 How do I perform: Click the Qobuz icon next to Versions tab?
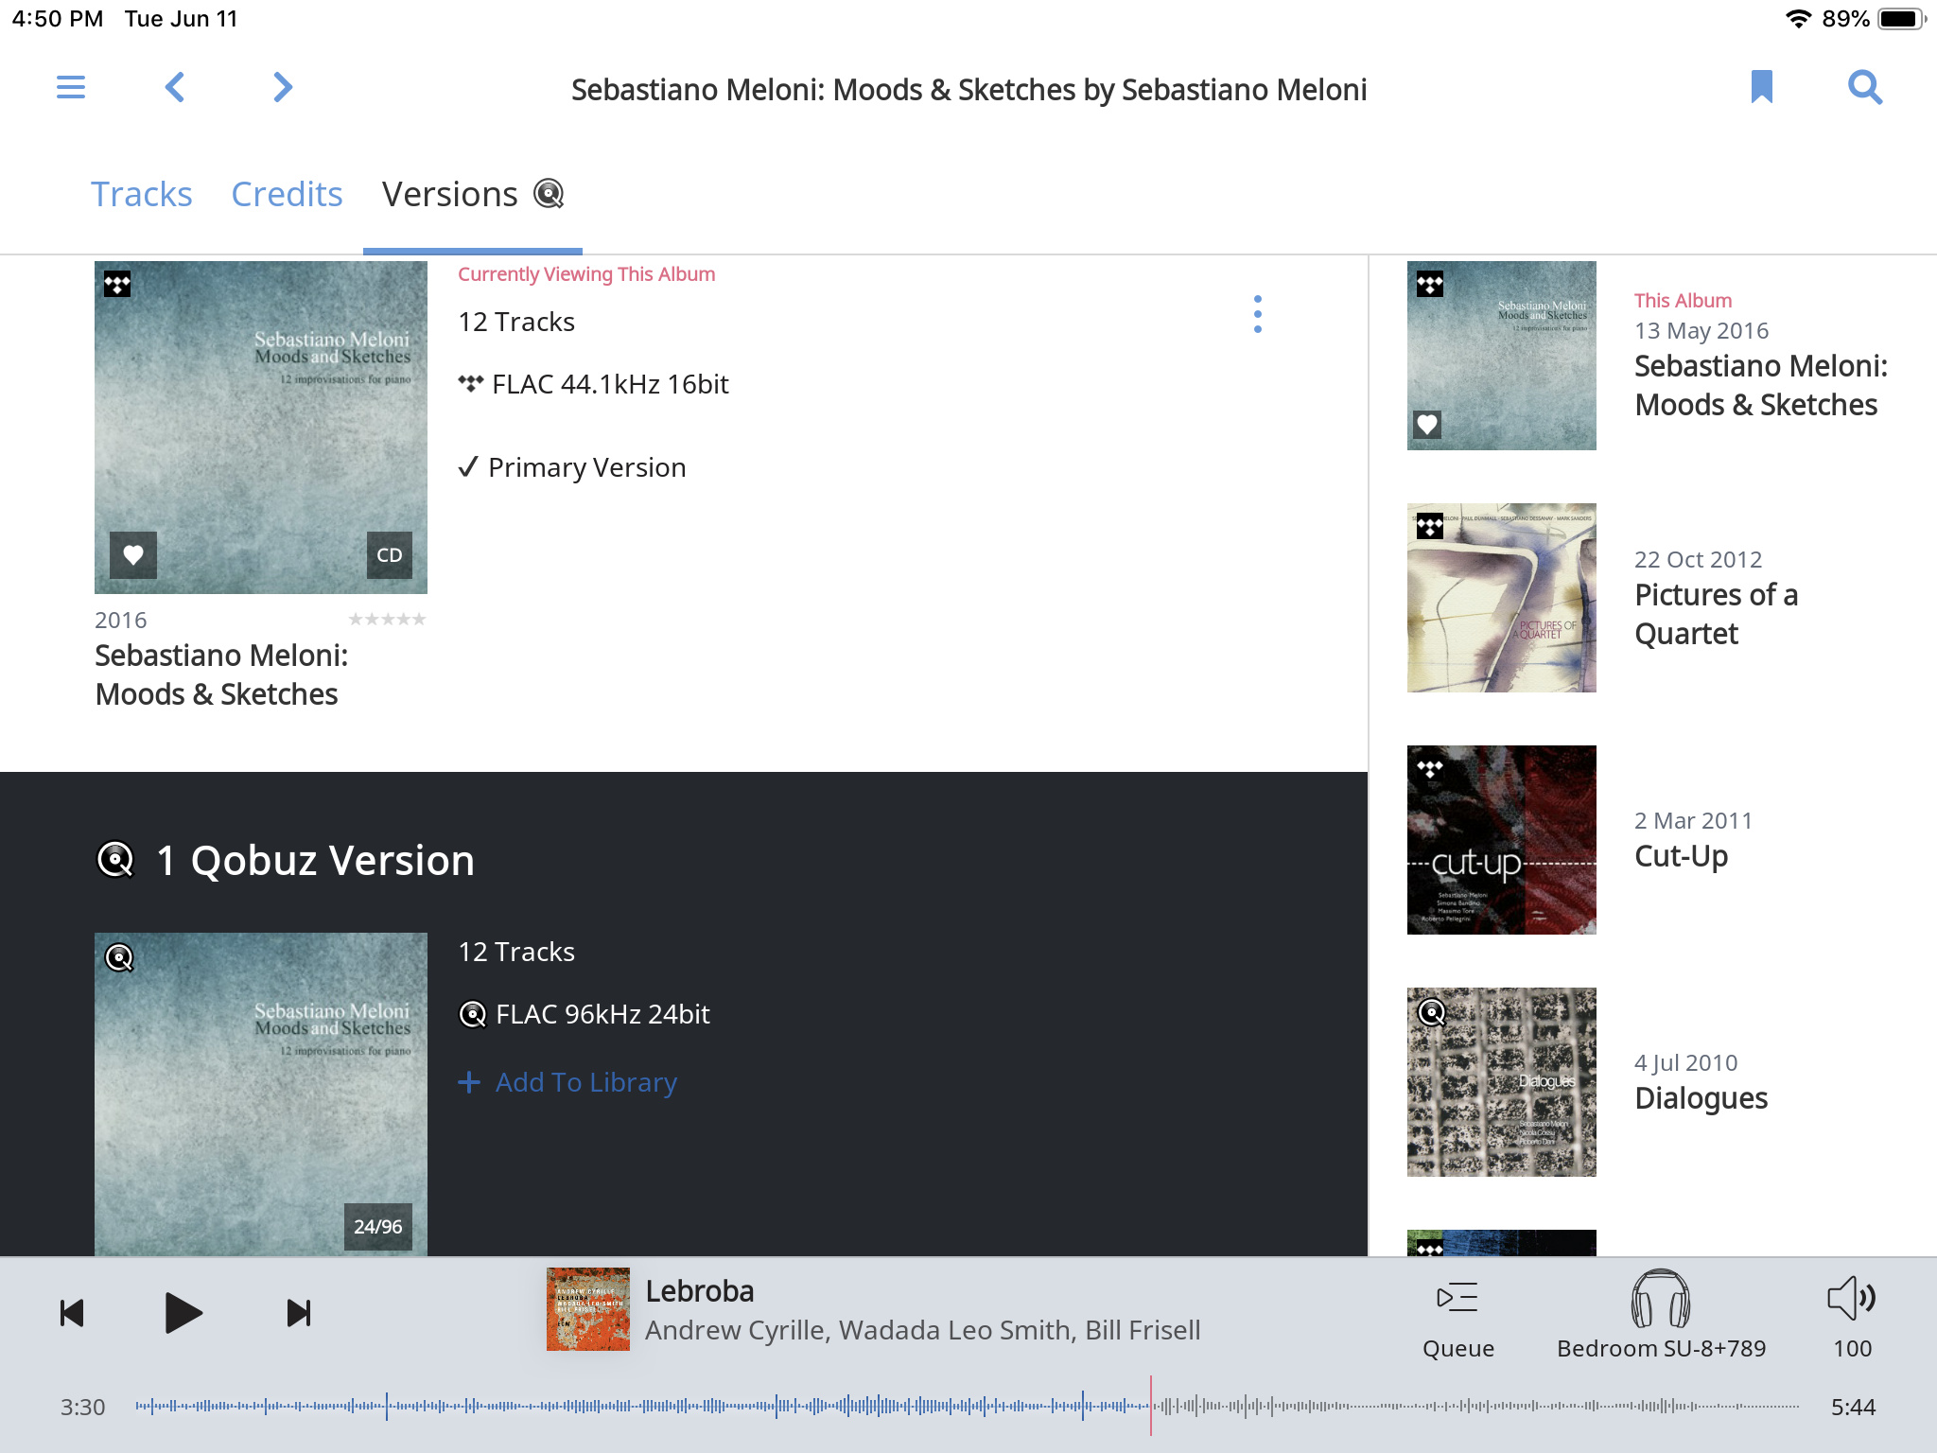(549, 194)
